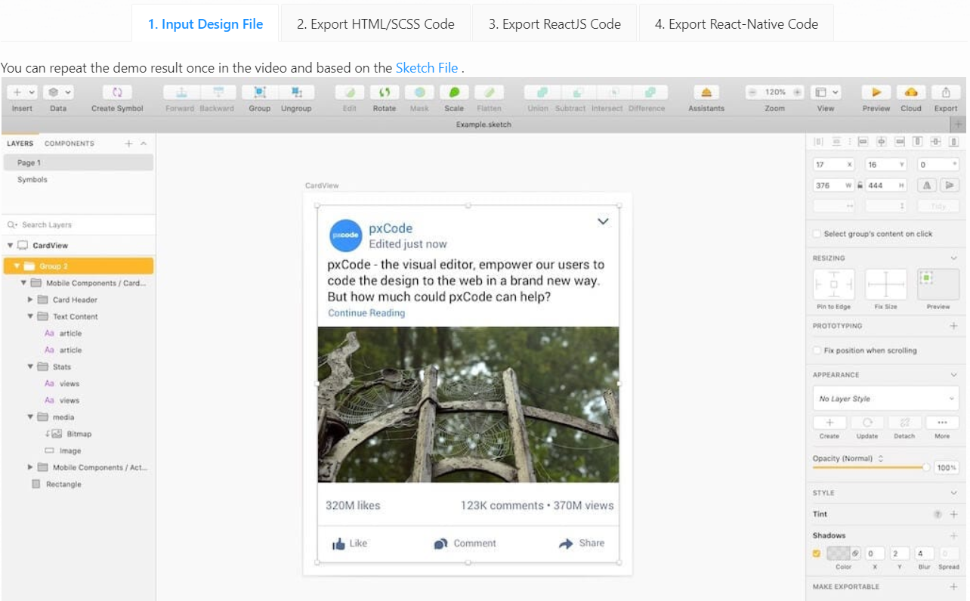Collapse the Group 2 layer
970x601 pixels.
[x=17, y=266]
